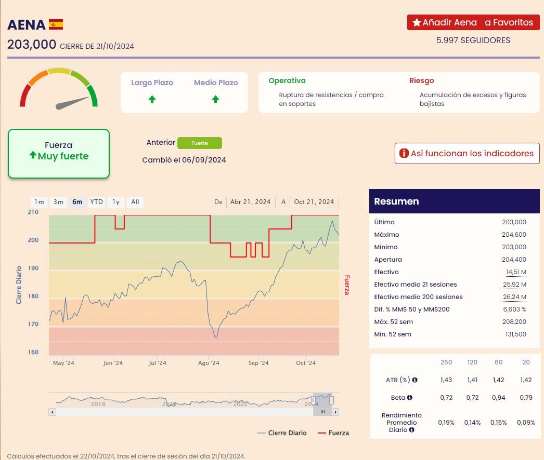Click the navigator scrollbar thumb
Image resolution: width=544 pixels, height=460 pixels.
[322, 412]
